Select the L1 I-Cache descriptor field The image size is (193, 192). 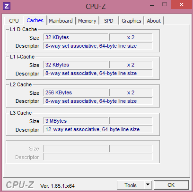click(98, 73)
